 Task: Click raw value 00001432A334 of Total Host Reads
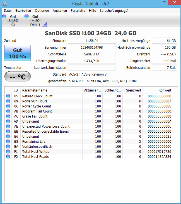(x=159, y=156)
